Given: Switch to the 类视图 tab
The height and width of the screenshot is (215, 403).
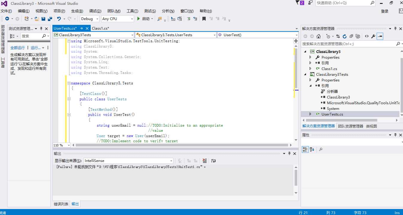Looking at the screenshot, I should click(x=371, y=126).
